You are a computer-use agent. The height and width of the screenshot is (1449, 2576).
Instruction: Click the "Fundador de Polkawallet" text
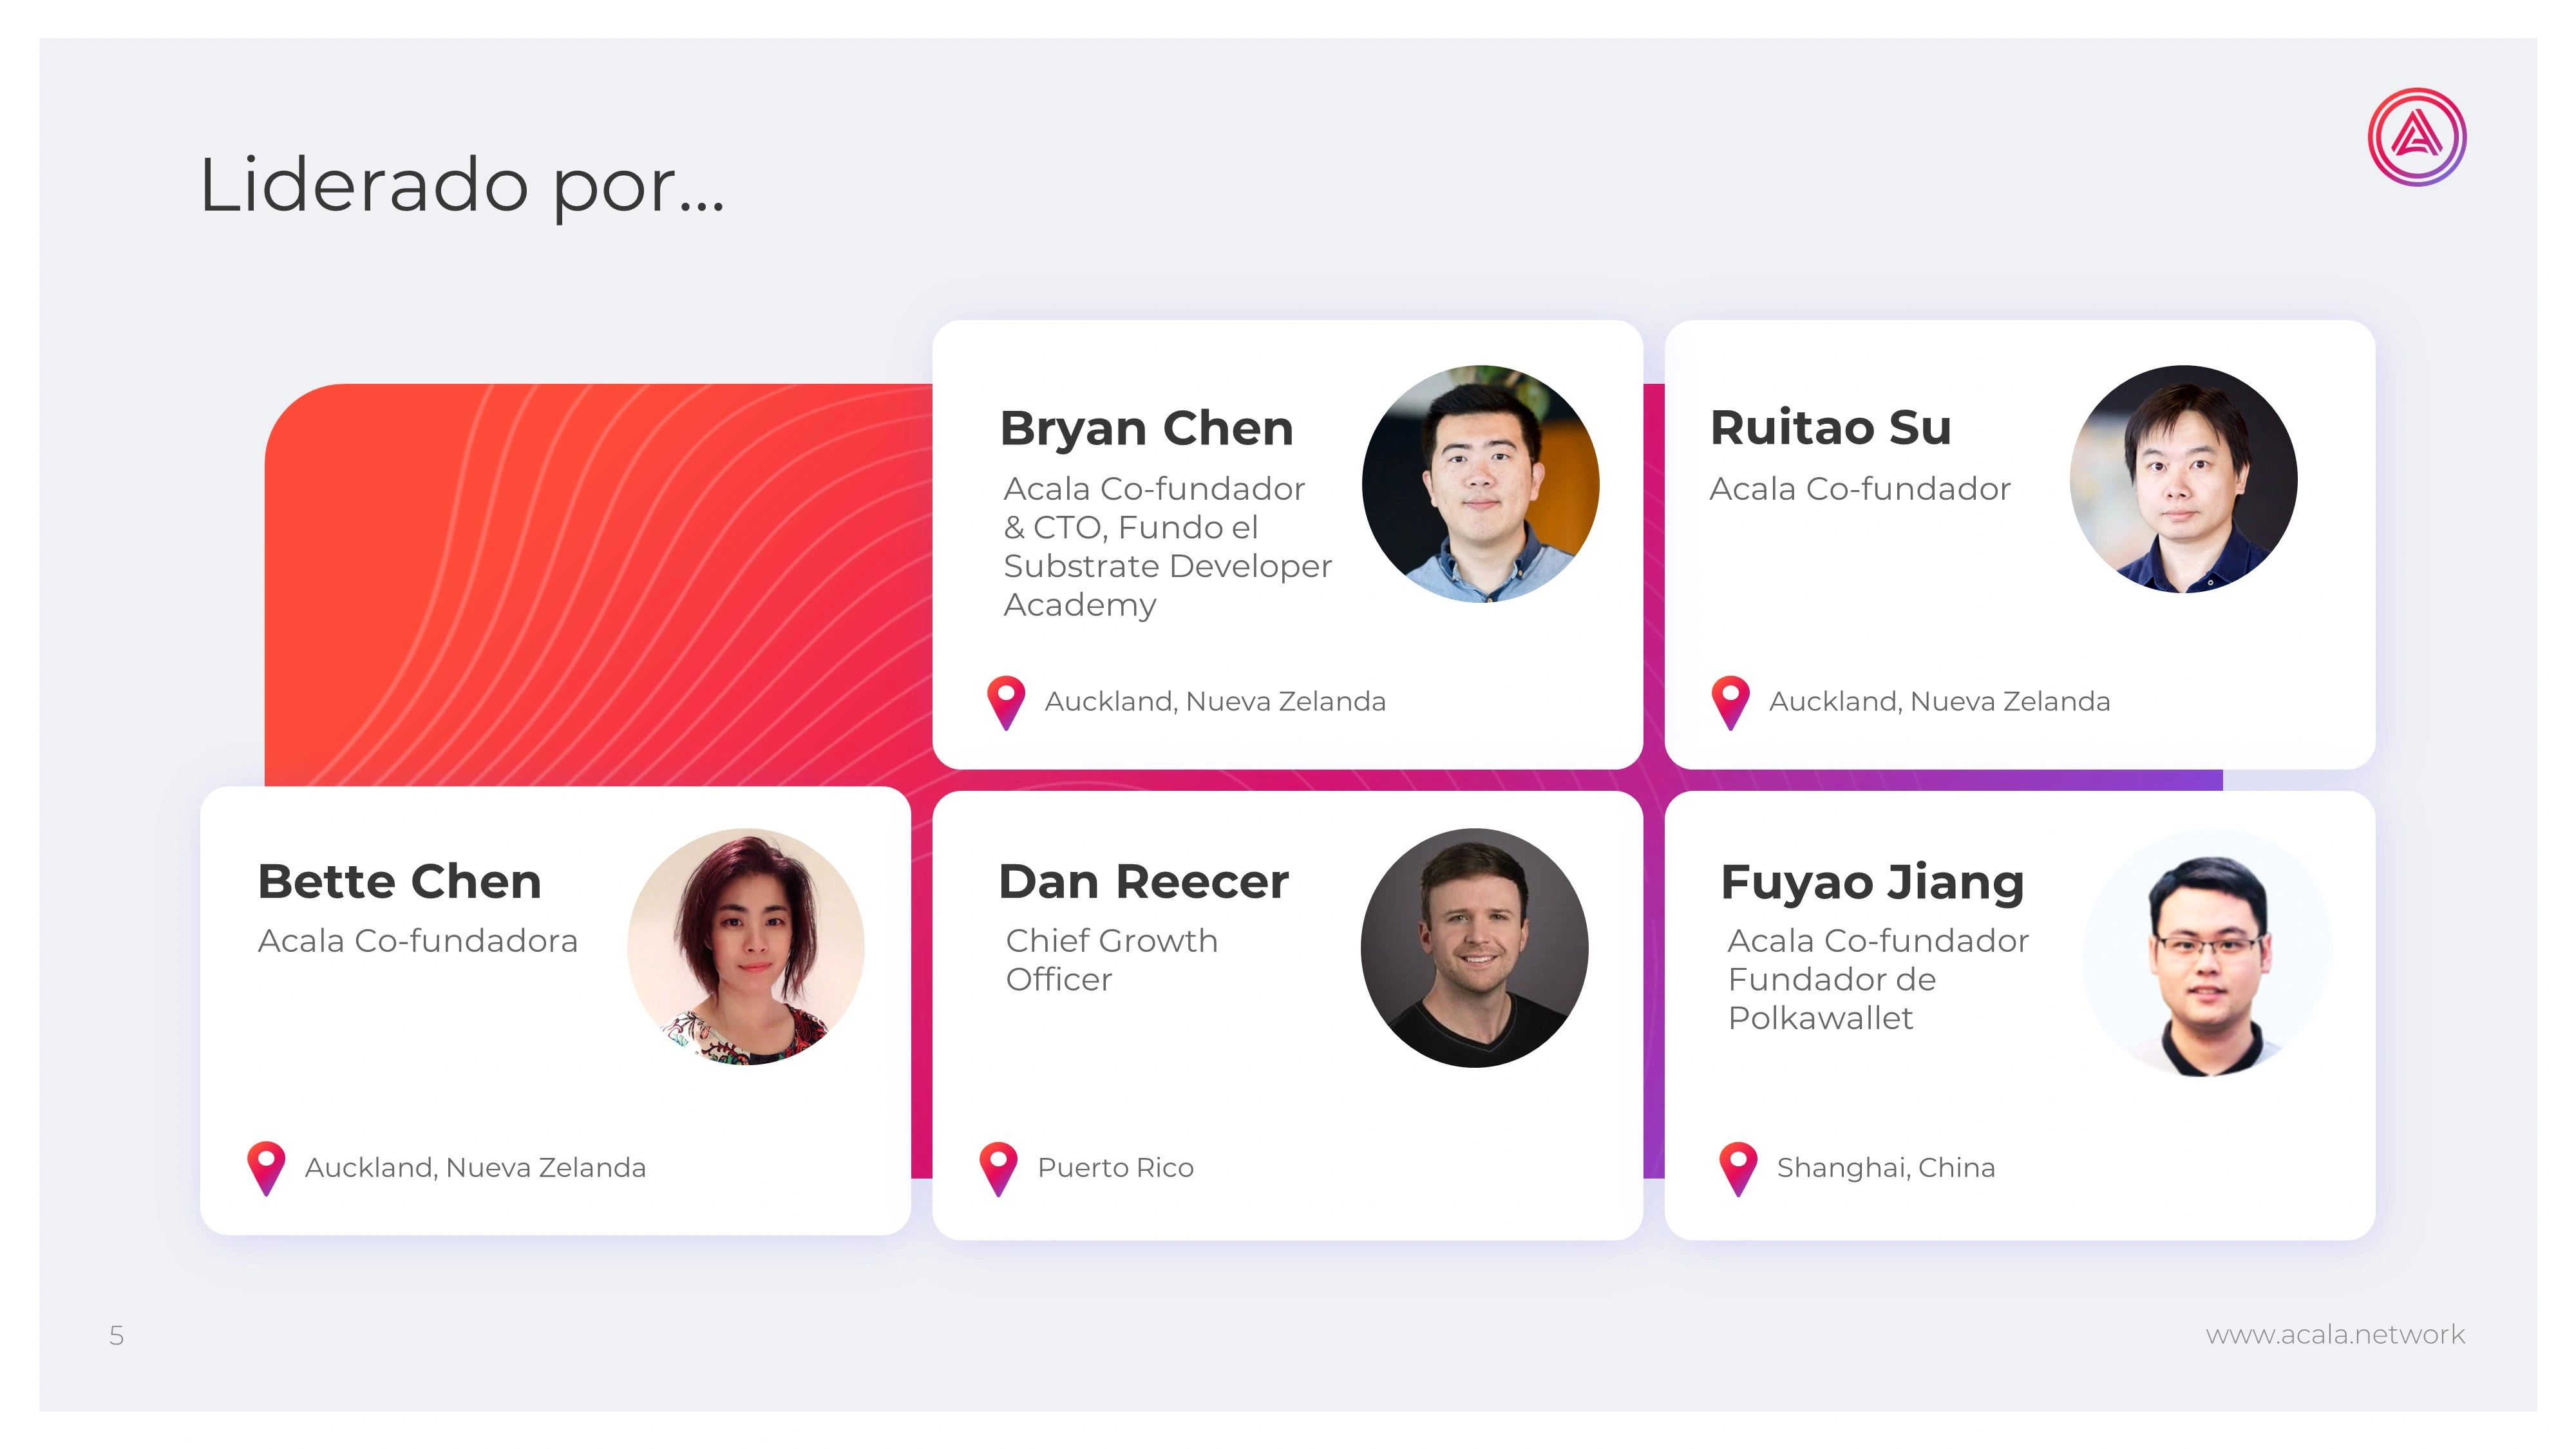[x=1831, y=998]
